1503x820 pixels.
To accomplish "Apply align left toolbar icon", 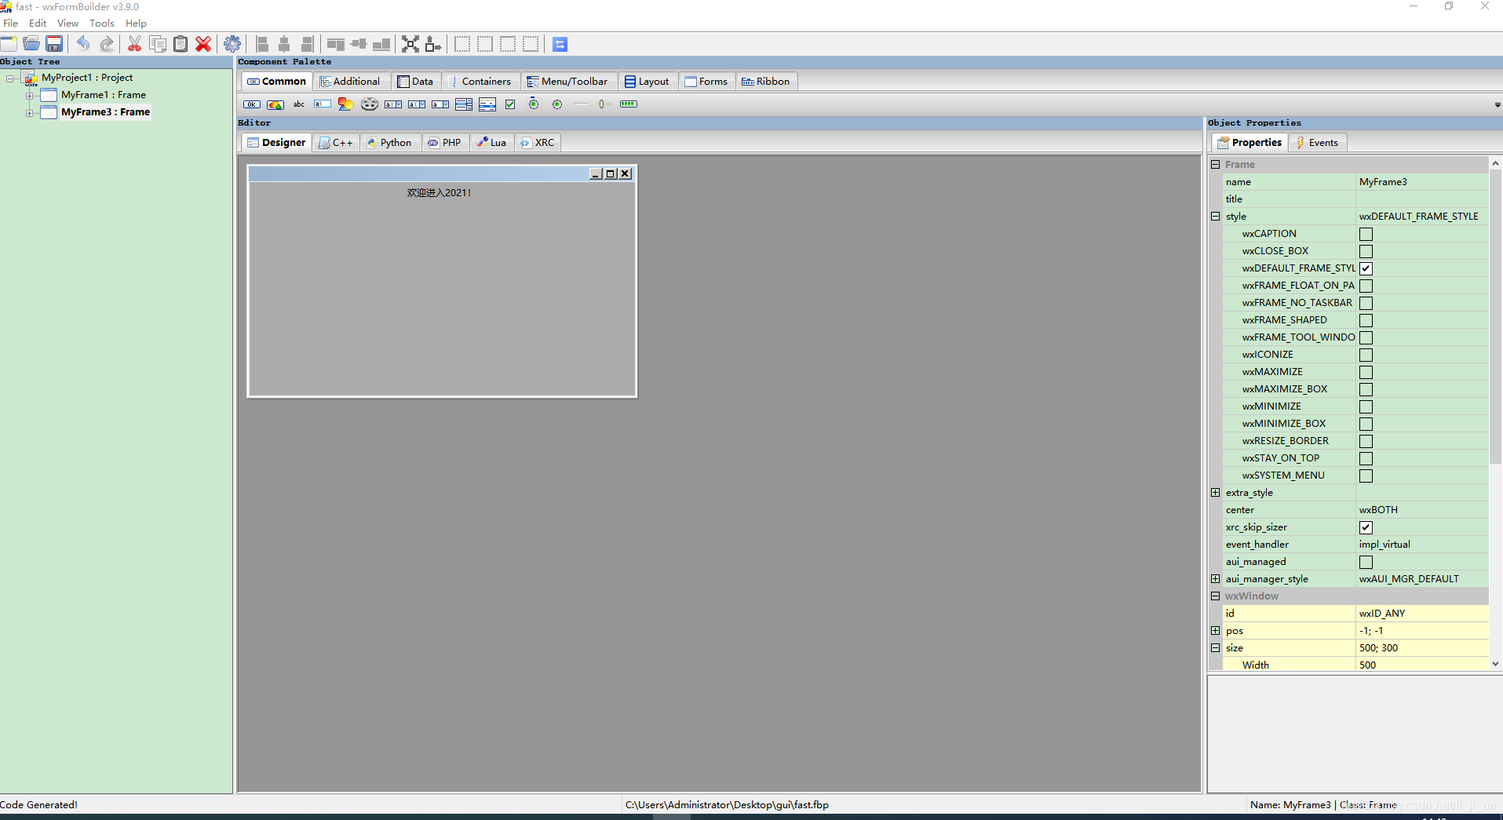I will tap(262, 44).
